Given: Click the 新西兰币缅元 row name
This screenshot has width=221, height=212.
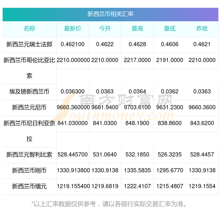Looking at the screenshot, I should point(29,186).
